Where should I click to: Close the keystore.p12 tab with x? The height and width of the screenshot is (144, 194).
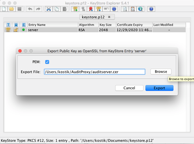click(x=109, y=17)
